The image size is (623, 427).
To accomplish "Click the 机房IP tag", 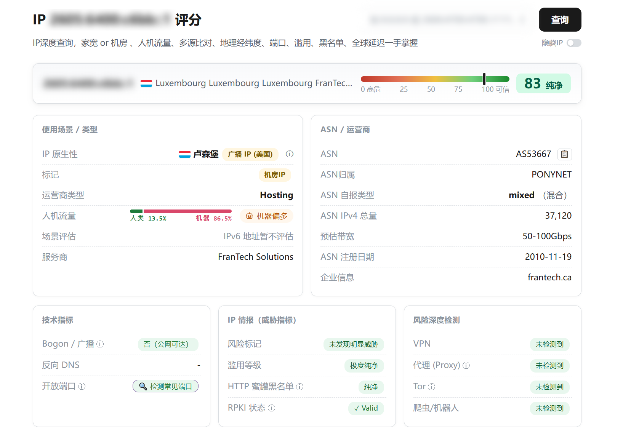I will [x=275, y=175].
